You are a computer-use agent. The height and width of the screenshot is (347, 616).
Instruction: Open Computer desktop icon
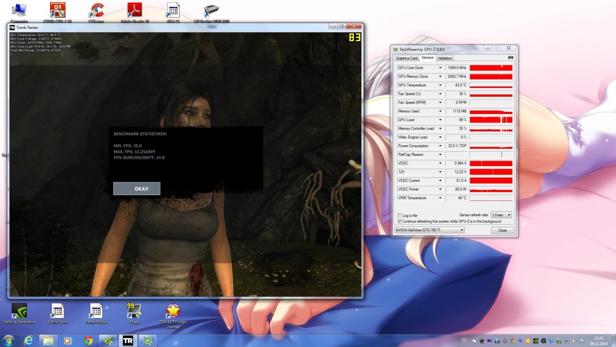(x=19, y=12)
